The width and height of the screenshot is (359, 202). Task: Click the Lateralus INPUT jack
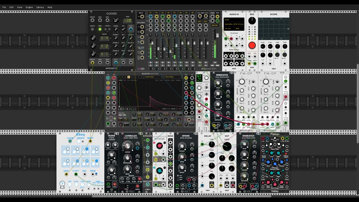(137, 186)
